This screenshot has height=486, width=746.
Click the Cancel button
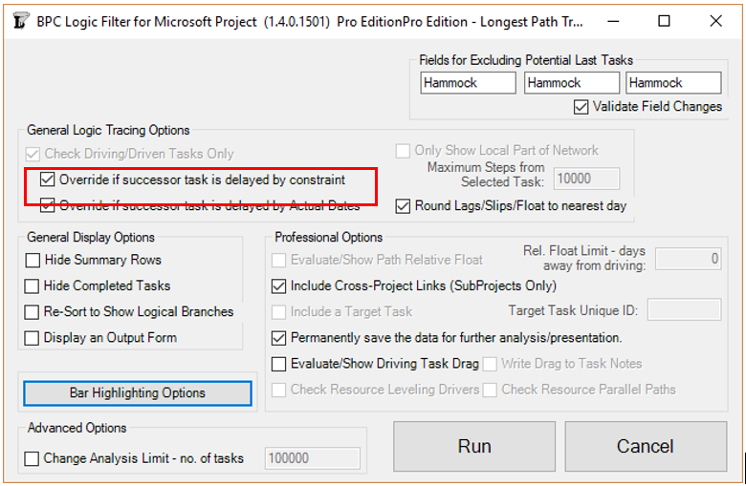646,446
